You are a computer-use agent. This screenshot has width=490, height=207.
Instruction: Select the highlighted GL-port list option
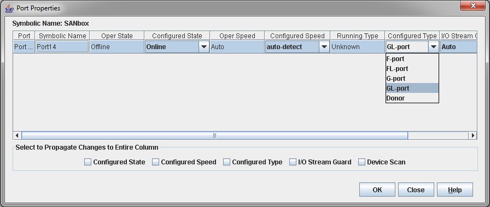pos(412,88)
